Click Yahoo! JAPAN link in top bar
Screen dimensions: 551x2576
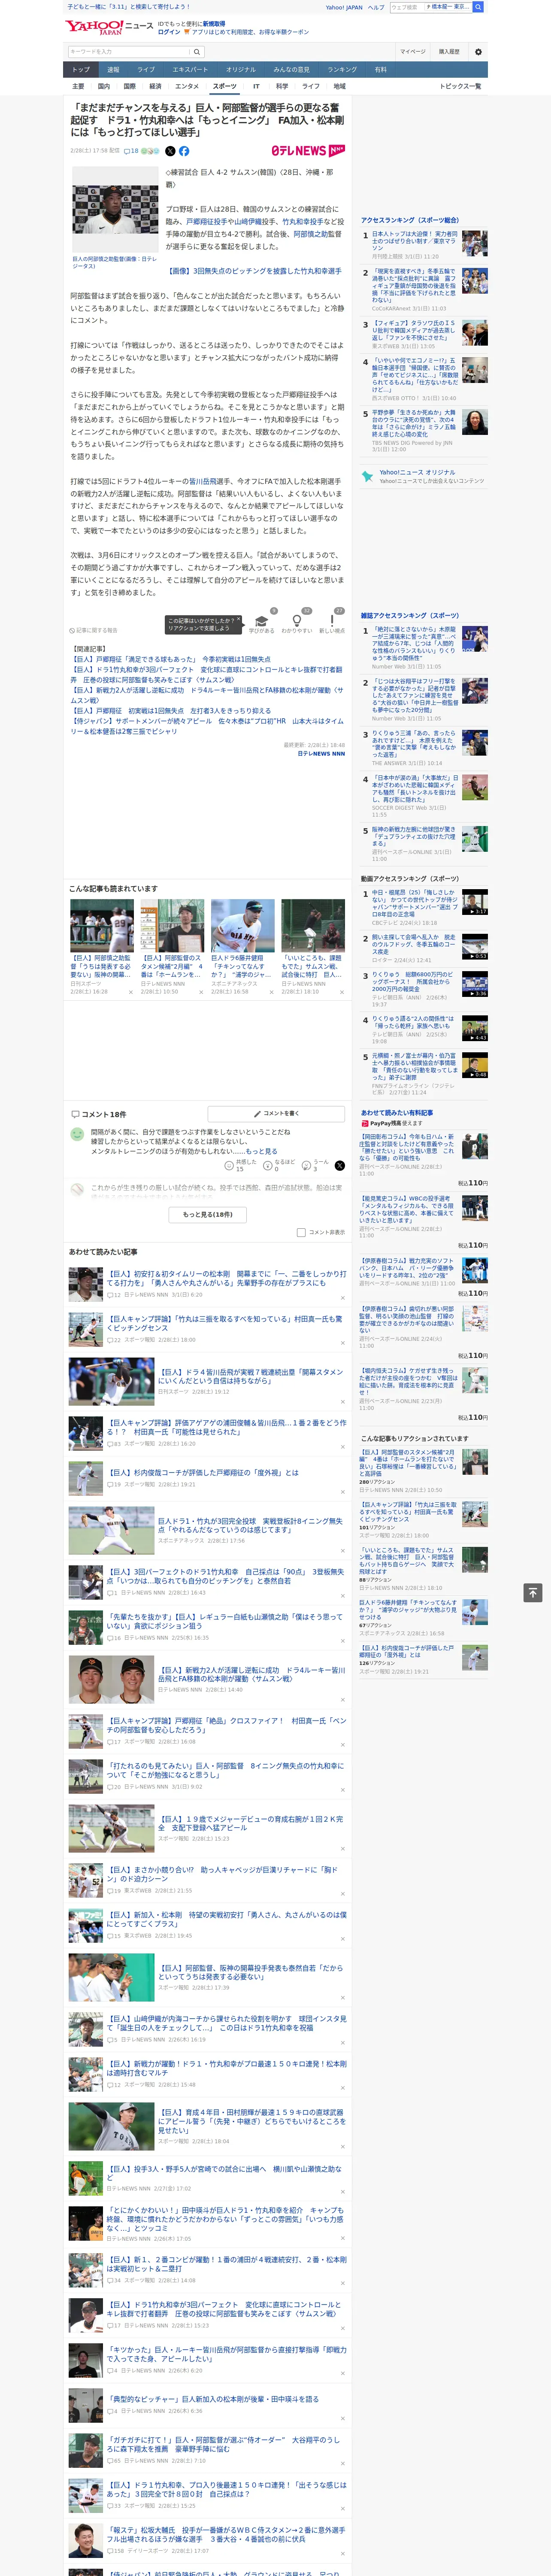(x=344, y=7)
